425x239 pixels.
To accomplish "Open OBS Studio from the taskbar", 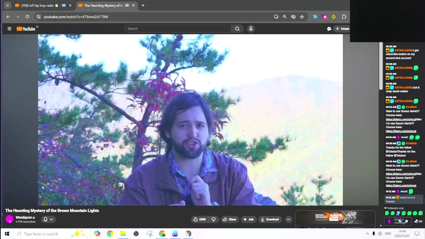I will 136,234.
